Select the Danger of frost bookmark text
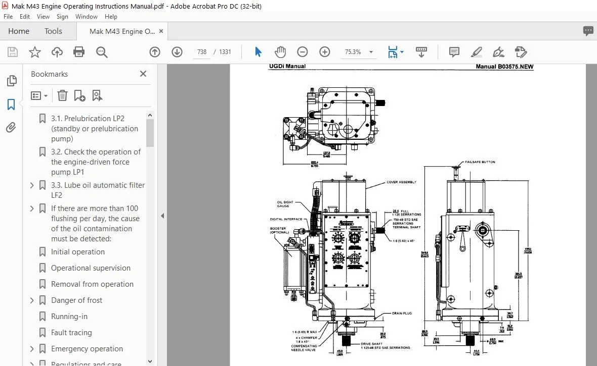597x366 pixels. click(76, 300)
